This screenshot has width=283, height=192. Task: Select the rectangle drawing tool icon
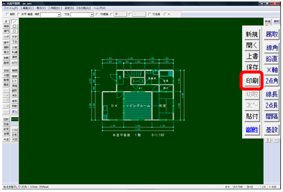(x=14, y=26)
